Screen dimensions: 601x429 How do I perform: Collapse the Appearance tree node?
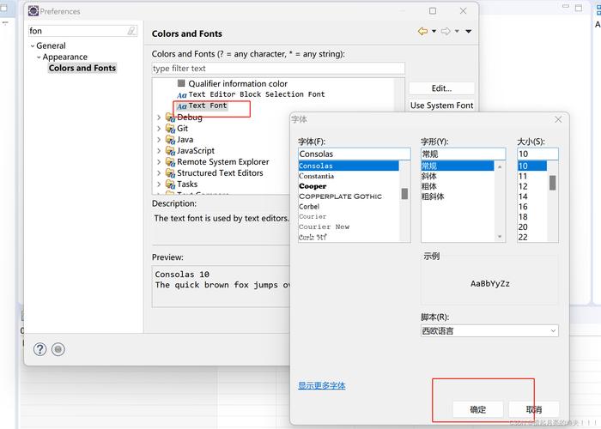[x=39, y=57]
